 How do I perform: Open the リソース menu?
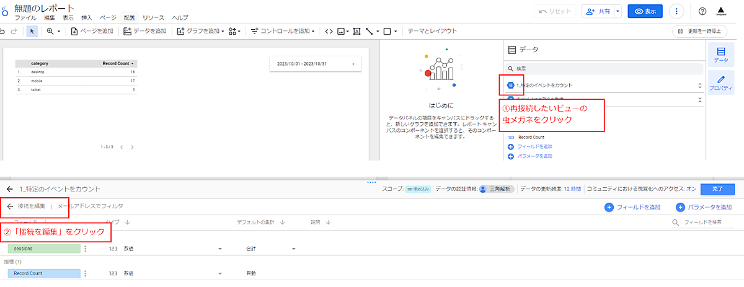(x=153, y=18)
